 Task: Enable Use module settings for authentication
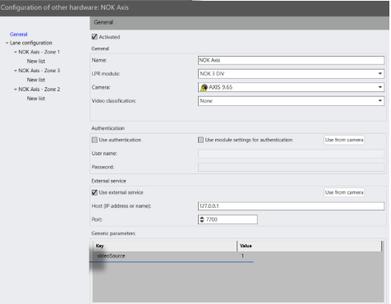pos(200,140)
